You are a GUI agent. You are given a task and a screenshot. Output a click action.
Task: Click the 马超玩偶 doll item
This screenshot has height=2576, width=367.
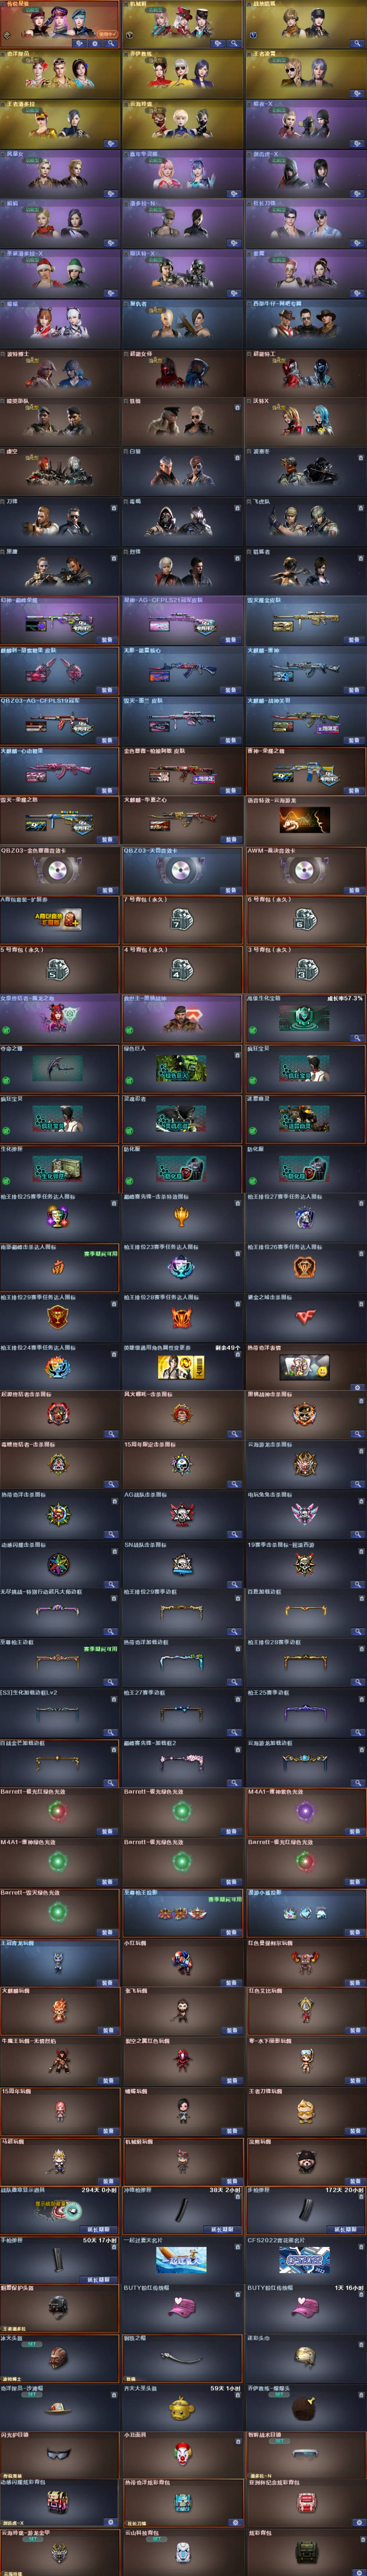[58, 2160]
